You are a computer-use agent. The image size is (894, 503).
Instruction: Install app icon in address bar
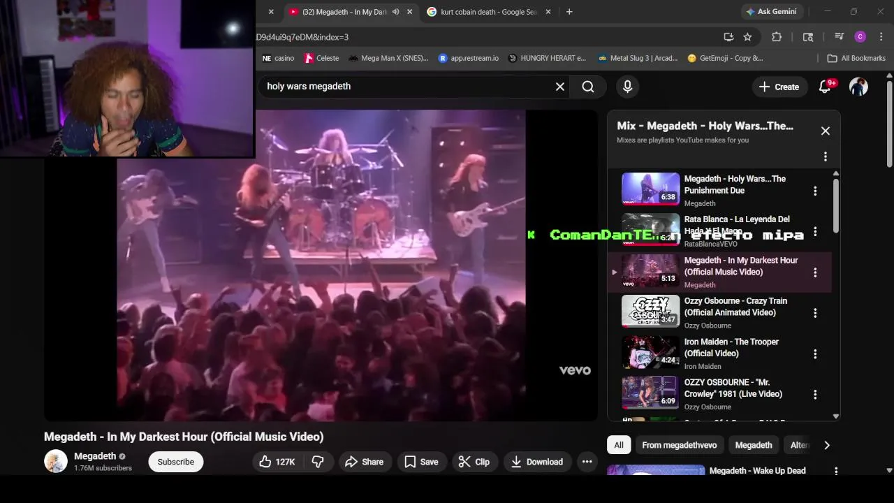(728, 37)
